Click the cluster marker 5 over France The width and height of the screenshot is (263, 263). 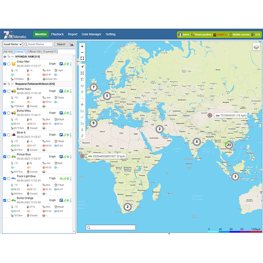pos(107,96)
